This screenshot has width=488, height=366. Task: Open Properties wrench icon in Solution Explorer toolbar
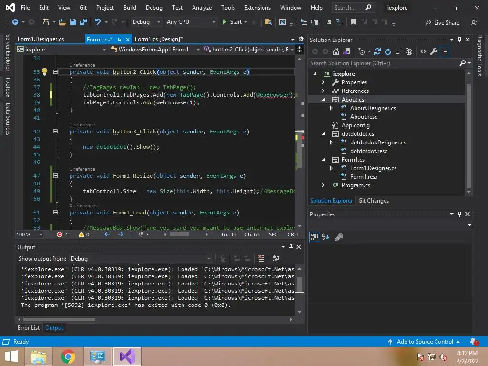click(x=433, y=51)
